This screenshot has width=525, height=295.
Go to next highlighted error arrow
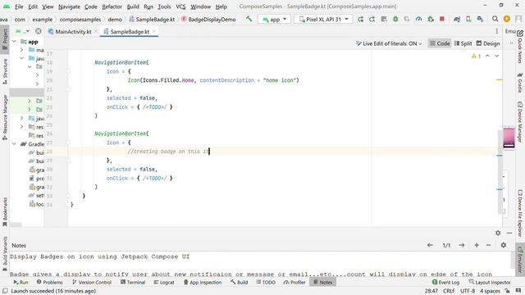point(497,56)
